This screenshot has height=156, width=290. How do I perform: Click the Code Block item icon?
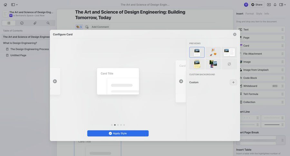241,78
